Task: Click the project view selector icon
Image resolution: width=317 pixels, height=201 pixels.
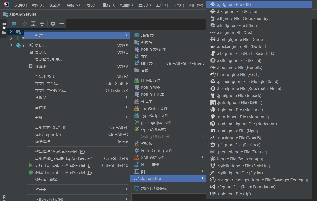Action: coord(14,24)
